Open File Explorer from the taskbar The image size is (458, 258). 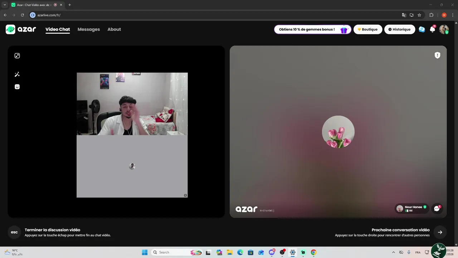pos(230,252)
